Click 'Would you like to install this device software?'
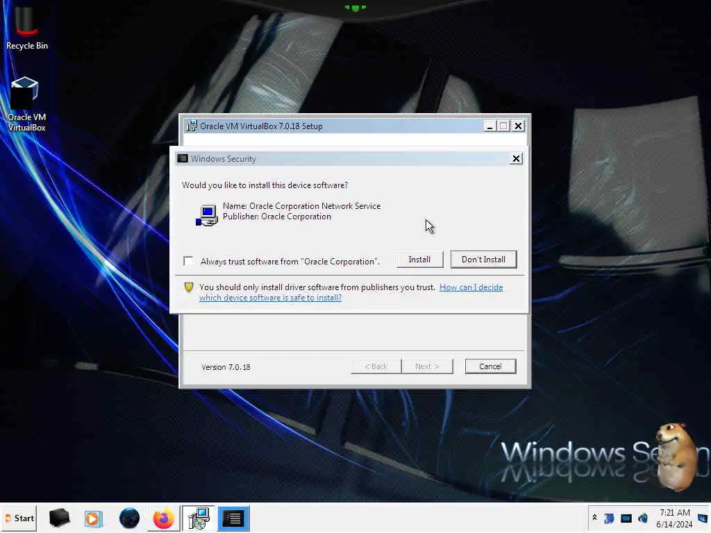711x533 pixels. point(265,185)
